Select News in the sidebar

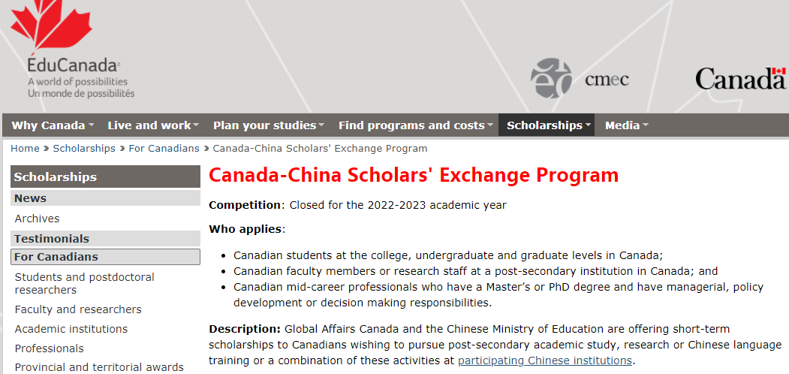105,198
